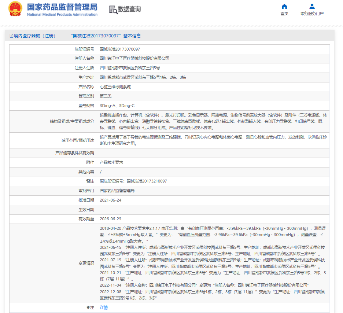Click the 生产地址 label
The height and width of the screenshot is (313, 343).
(x=86, y=77)
